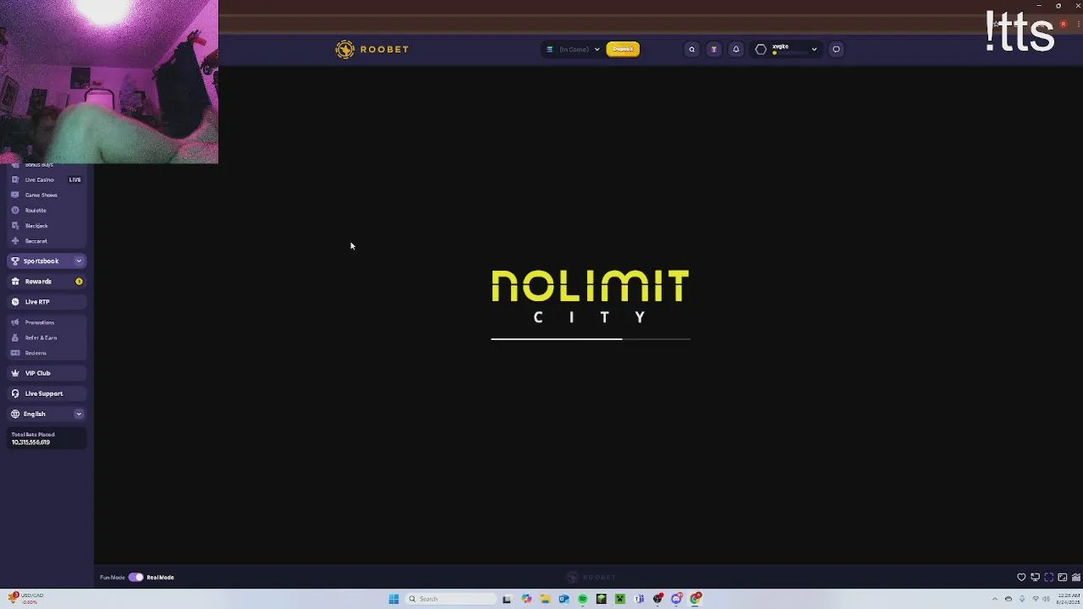The image size is (1083, 609).
Task: Select the Real Mode label
Action: point(160,577)
